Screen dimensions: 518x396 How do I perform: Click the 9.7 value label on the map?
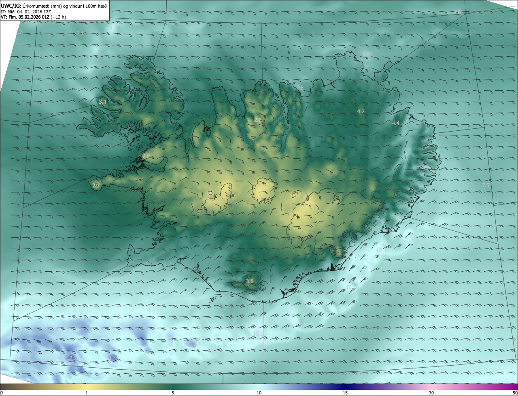[x=113, y=28]
